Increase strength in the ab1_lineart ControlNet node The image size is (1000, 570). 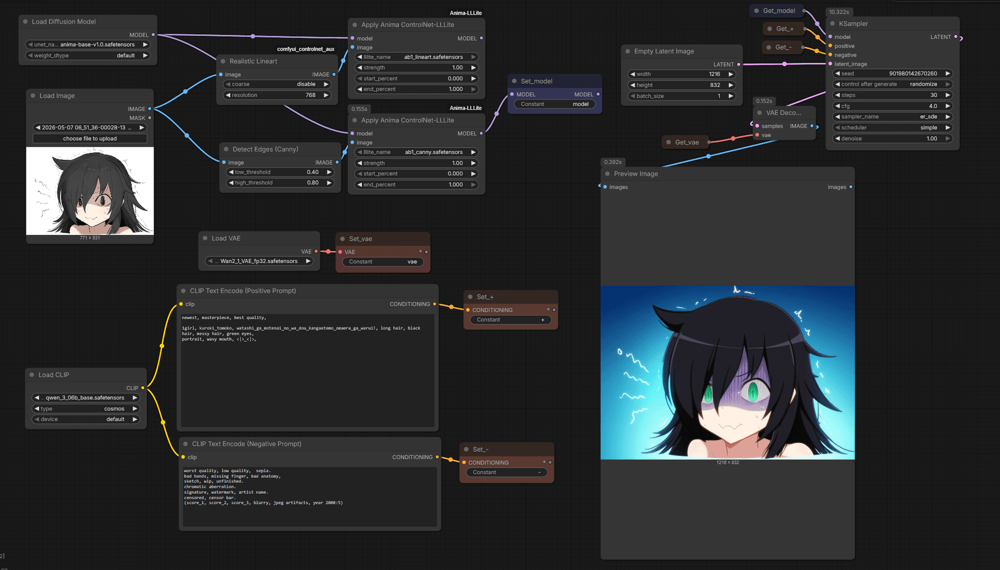473,68
